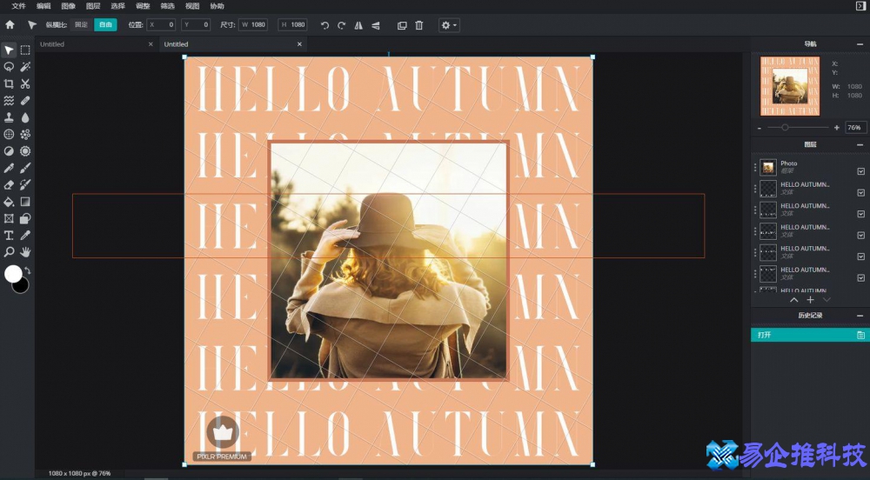
Task: Toggle visibility of the Photo layer
Action: click(860, 171)
